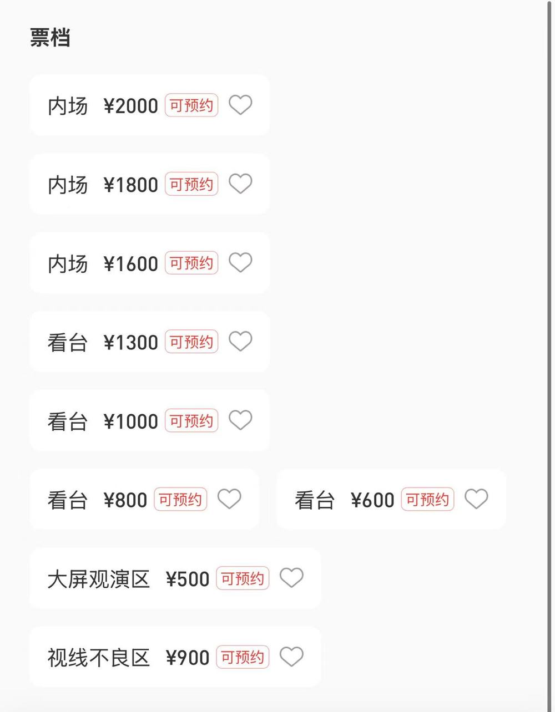Toggle heart for 看台 ¥1300 ticket
This screenshot has height=712, width=555.
point(240,341)
